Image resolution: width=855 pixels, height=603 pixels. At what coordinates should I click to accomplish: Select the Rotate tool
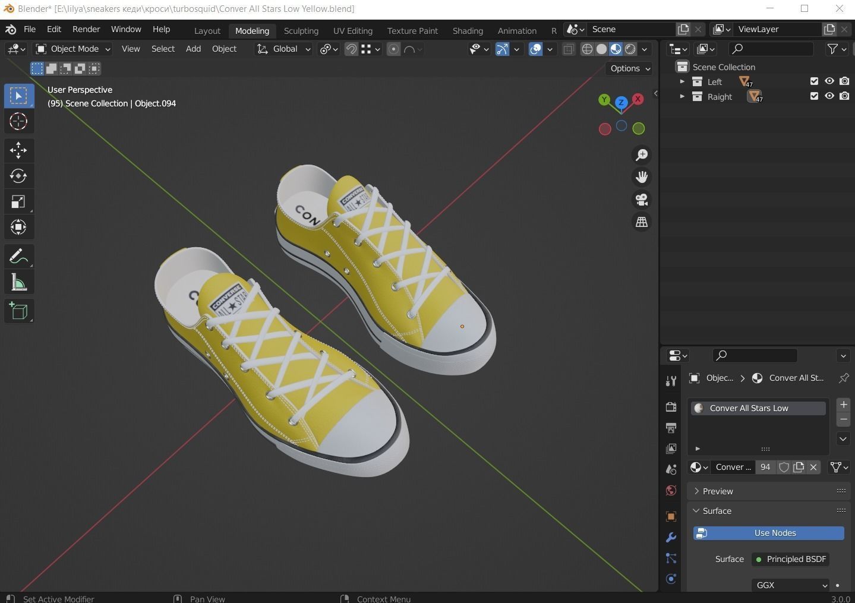pyautogui.click(x=18, y=176)
